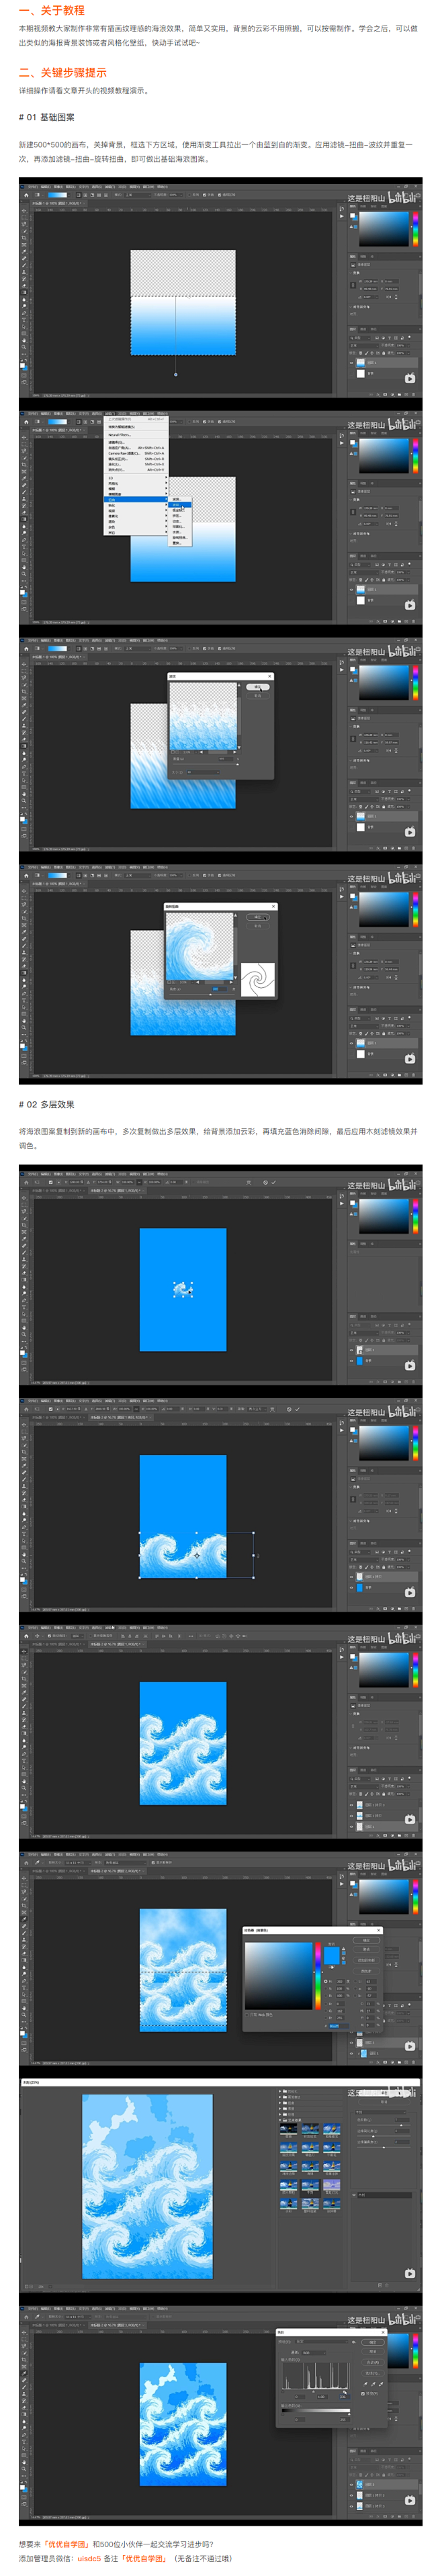Click the video play icon on first Photoshop screenshot
The width and height of the screenshot is (442, 2576).
point(410,378)
